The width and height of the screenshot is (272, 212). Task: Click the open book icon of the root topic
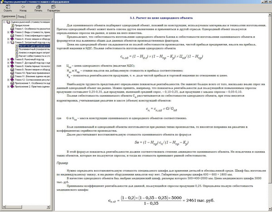click(x=8, y=22)
